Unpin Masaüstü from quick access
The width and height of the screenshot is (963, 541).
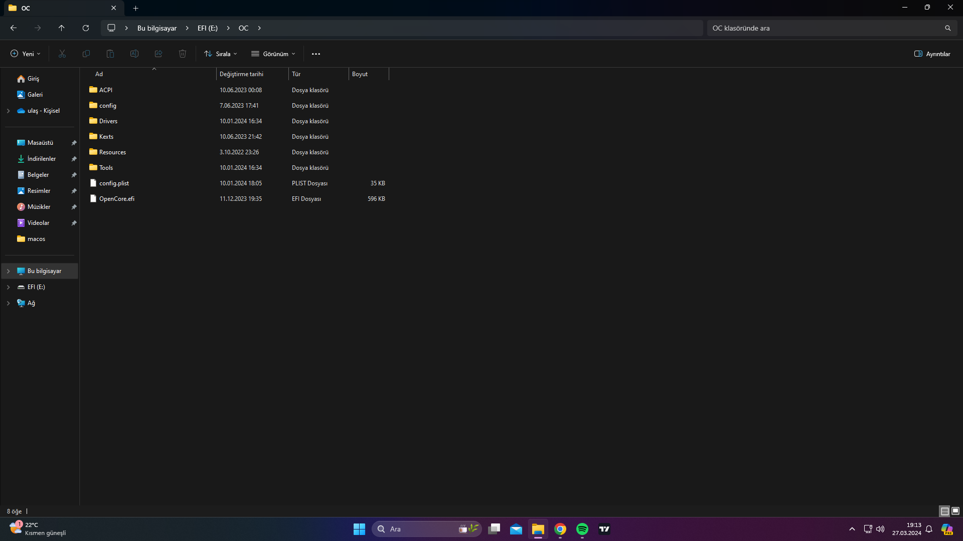click(x=74, y=143)
